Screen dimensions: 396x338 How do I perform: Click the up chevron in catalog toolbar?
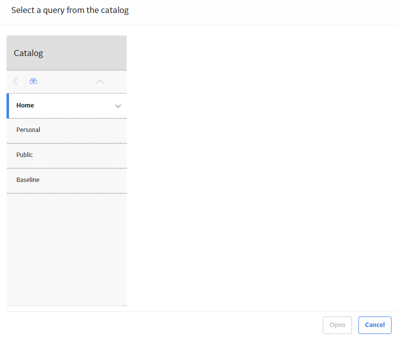click(100, 81)
